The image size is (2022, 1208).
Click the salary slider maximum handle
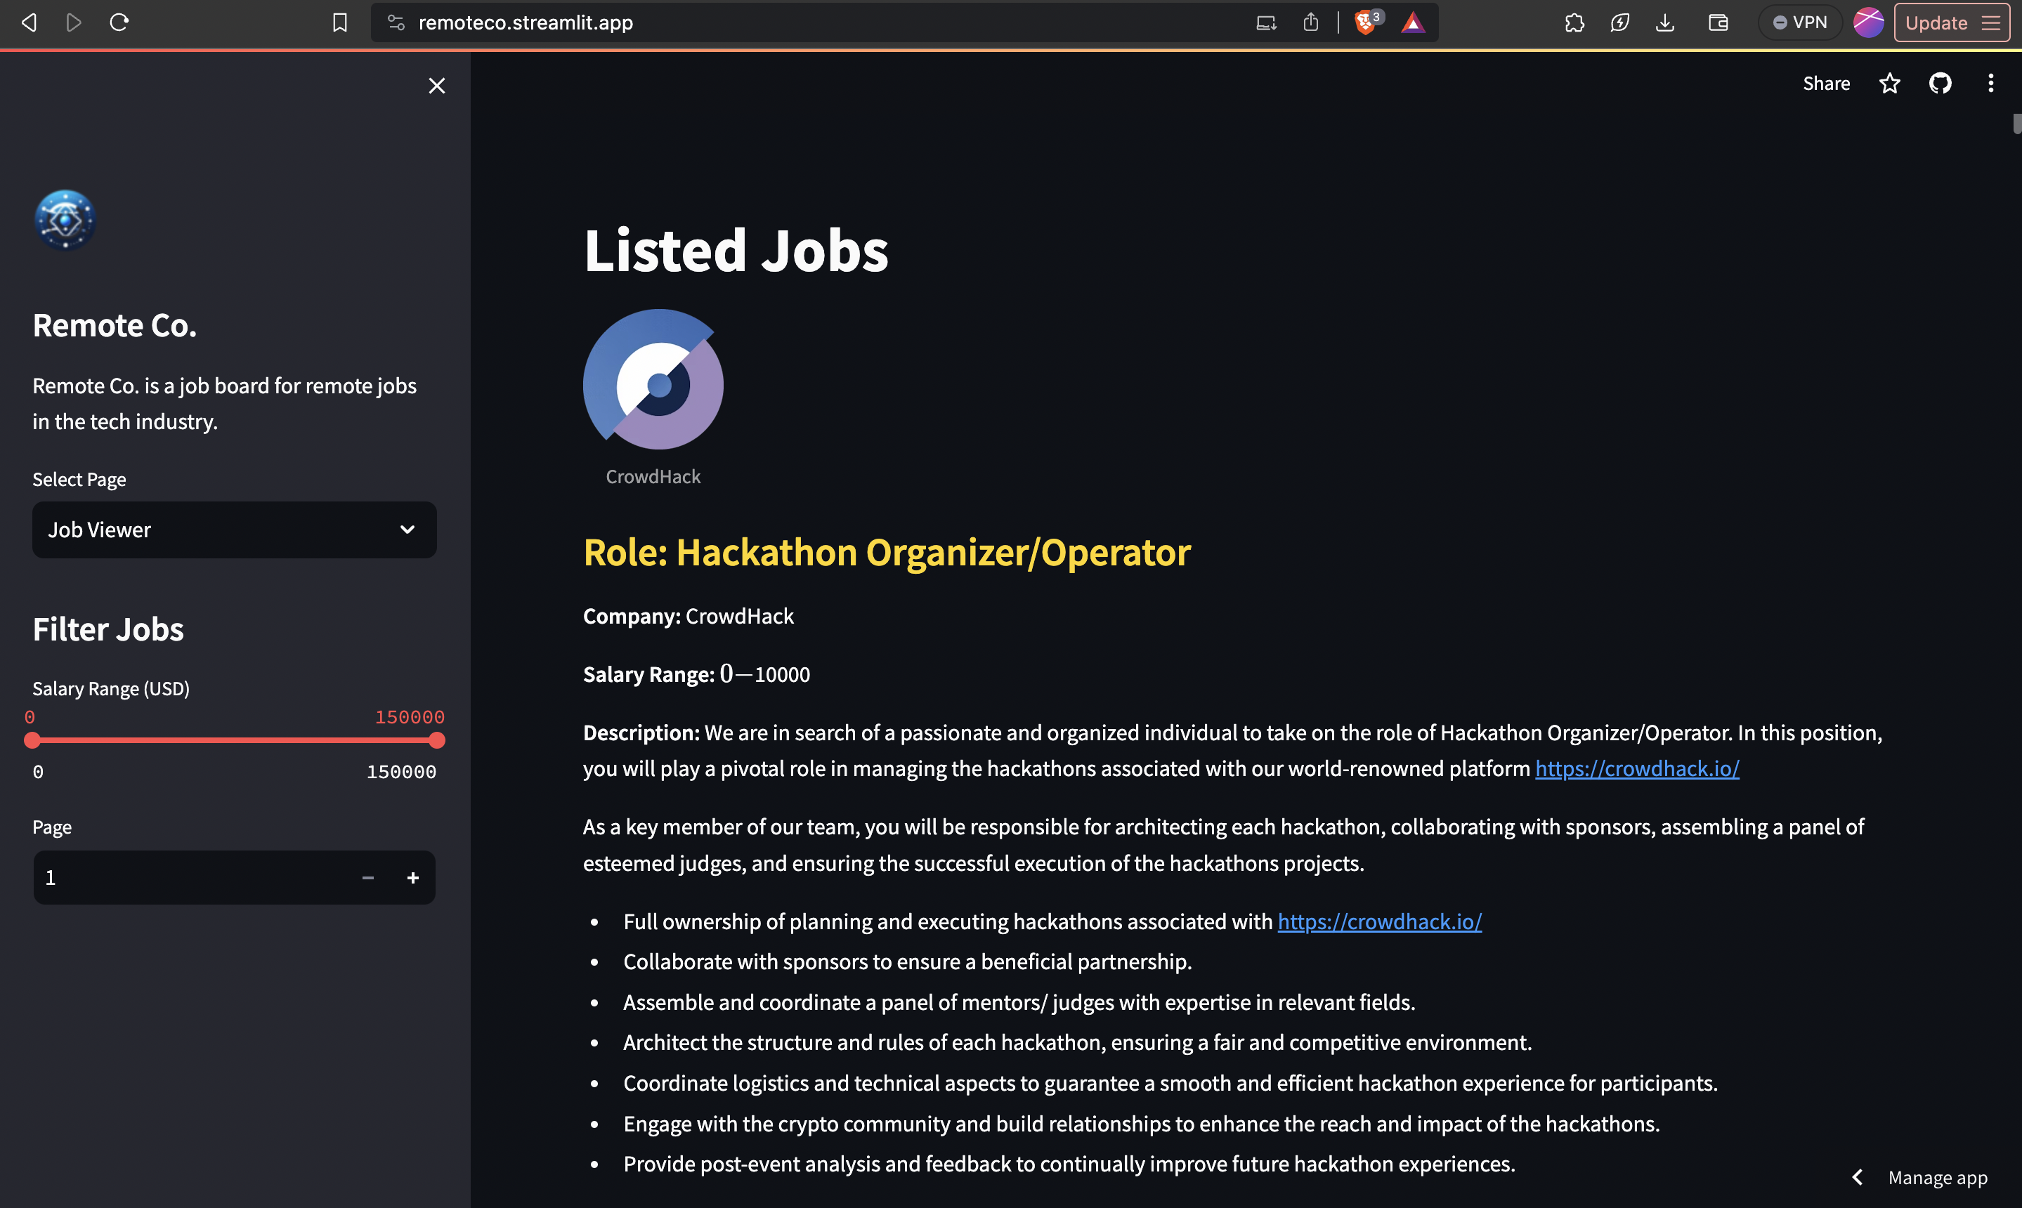coord(436,740)
